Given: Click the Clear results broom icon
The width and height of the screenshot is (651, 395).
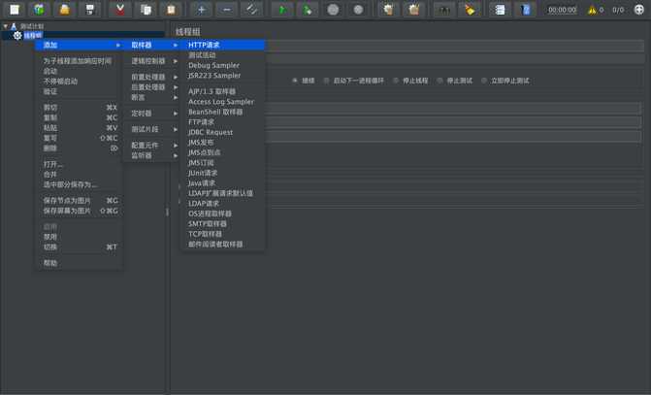Looking at the screenshot, I should coord(389,10).
